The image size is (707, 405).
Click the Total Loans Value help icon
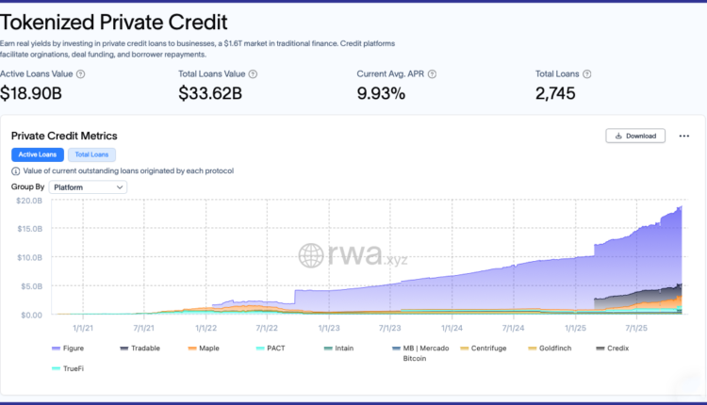click(252, 73)
